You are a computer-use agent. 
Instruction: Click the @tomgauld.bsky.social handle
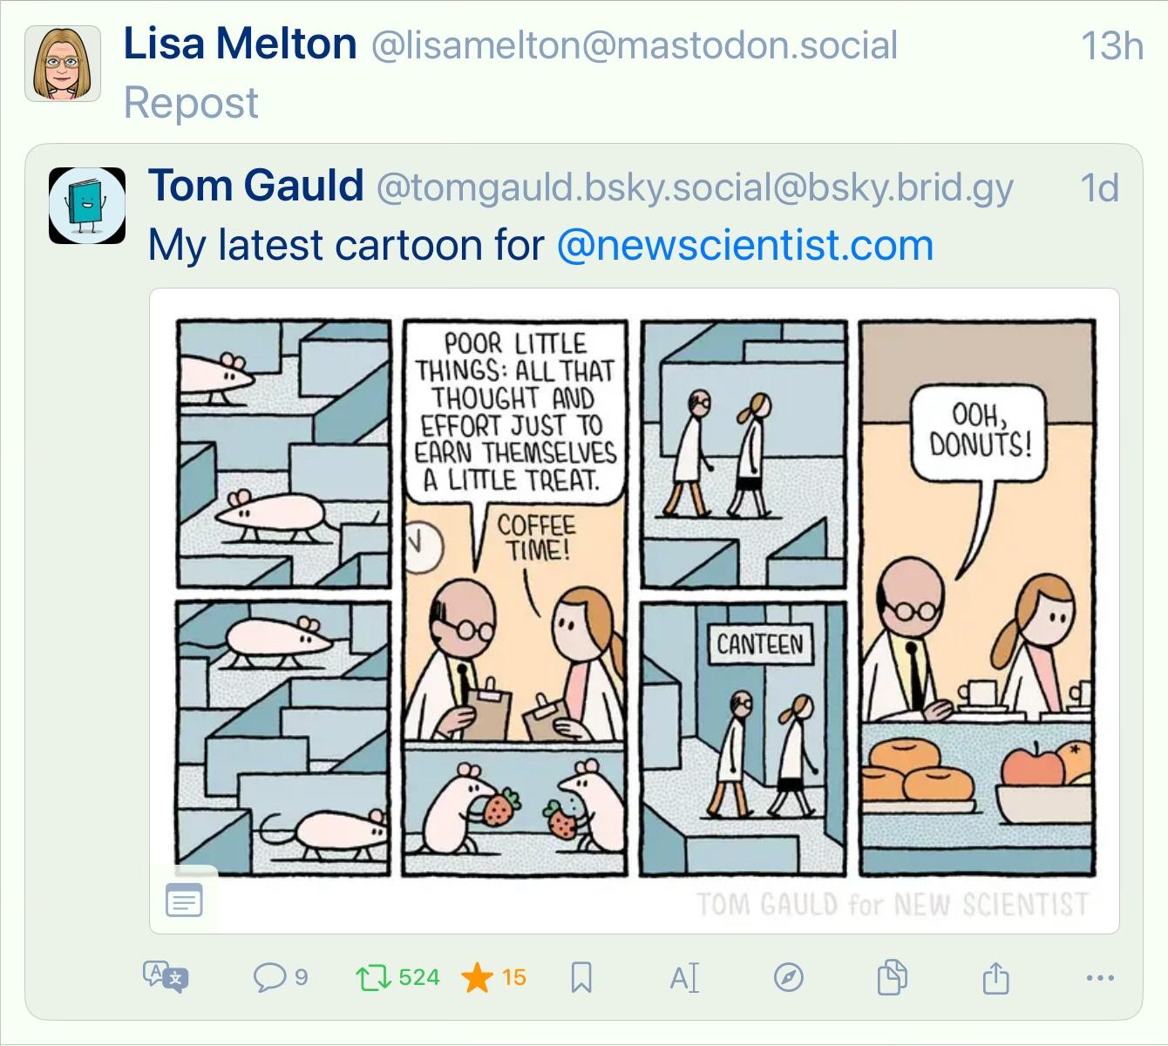coord(695,187)
